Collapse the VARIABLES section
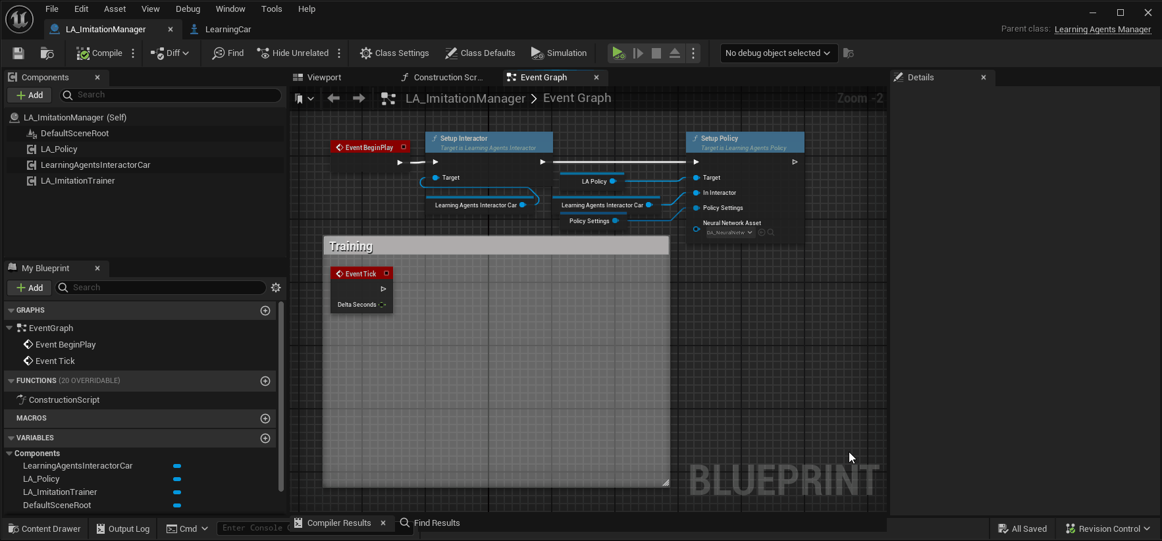The image size is (1162, 541). point(11,438)
